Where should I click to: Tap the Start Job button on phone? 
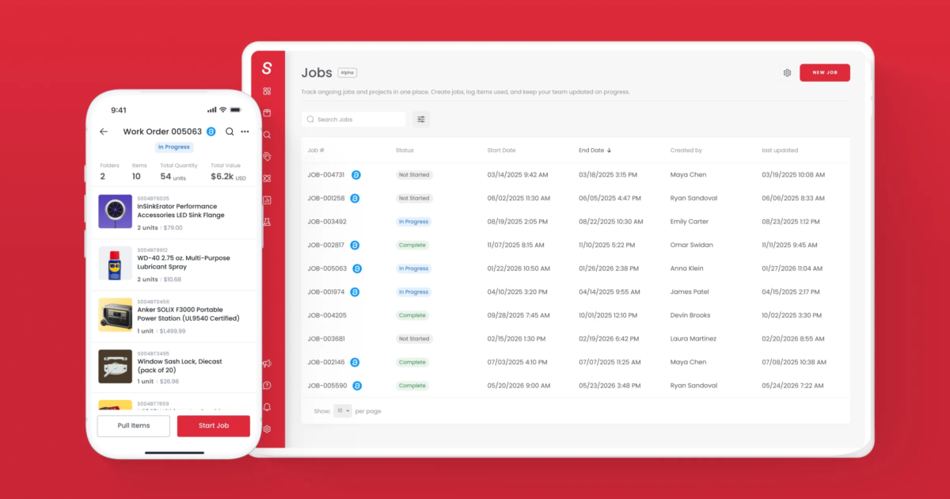pos(214,425)
